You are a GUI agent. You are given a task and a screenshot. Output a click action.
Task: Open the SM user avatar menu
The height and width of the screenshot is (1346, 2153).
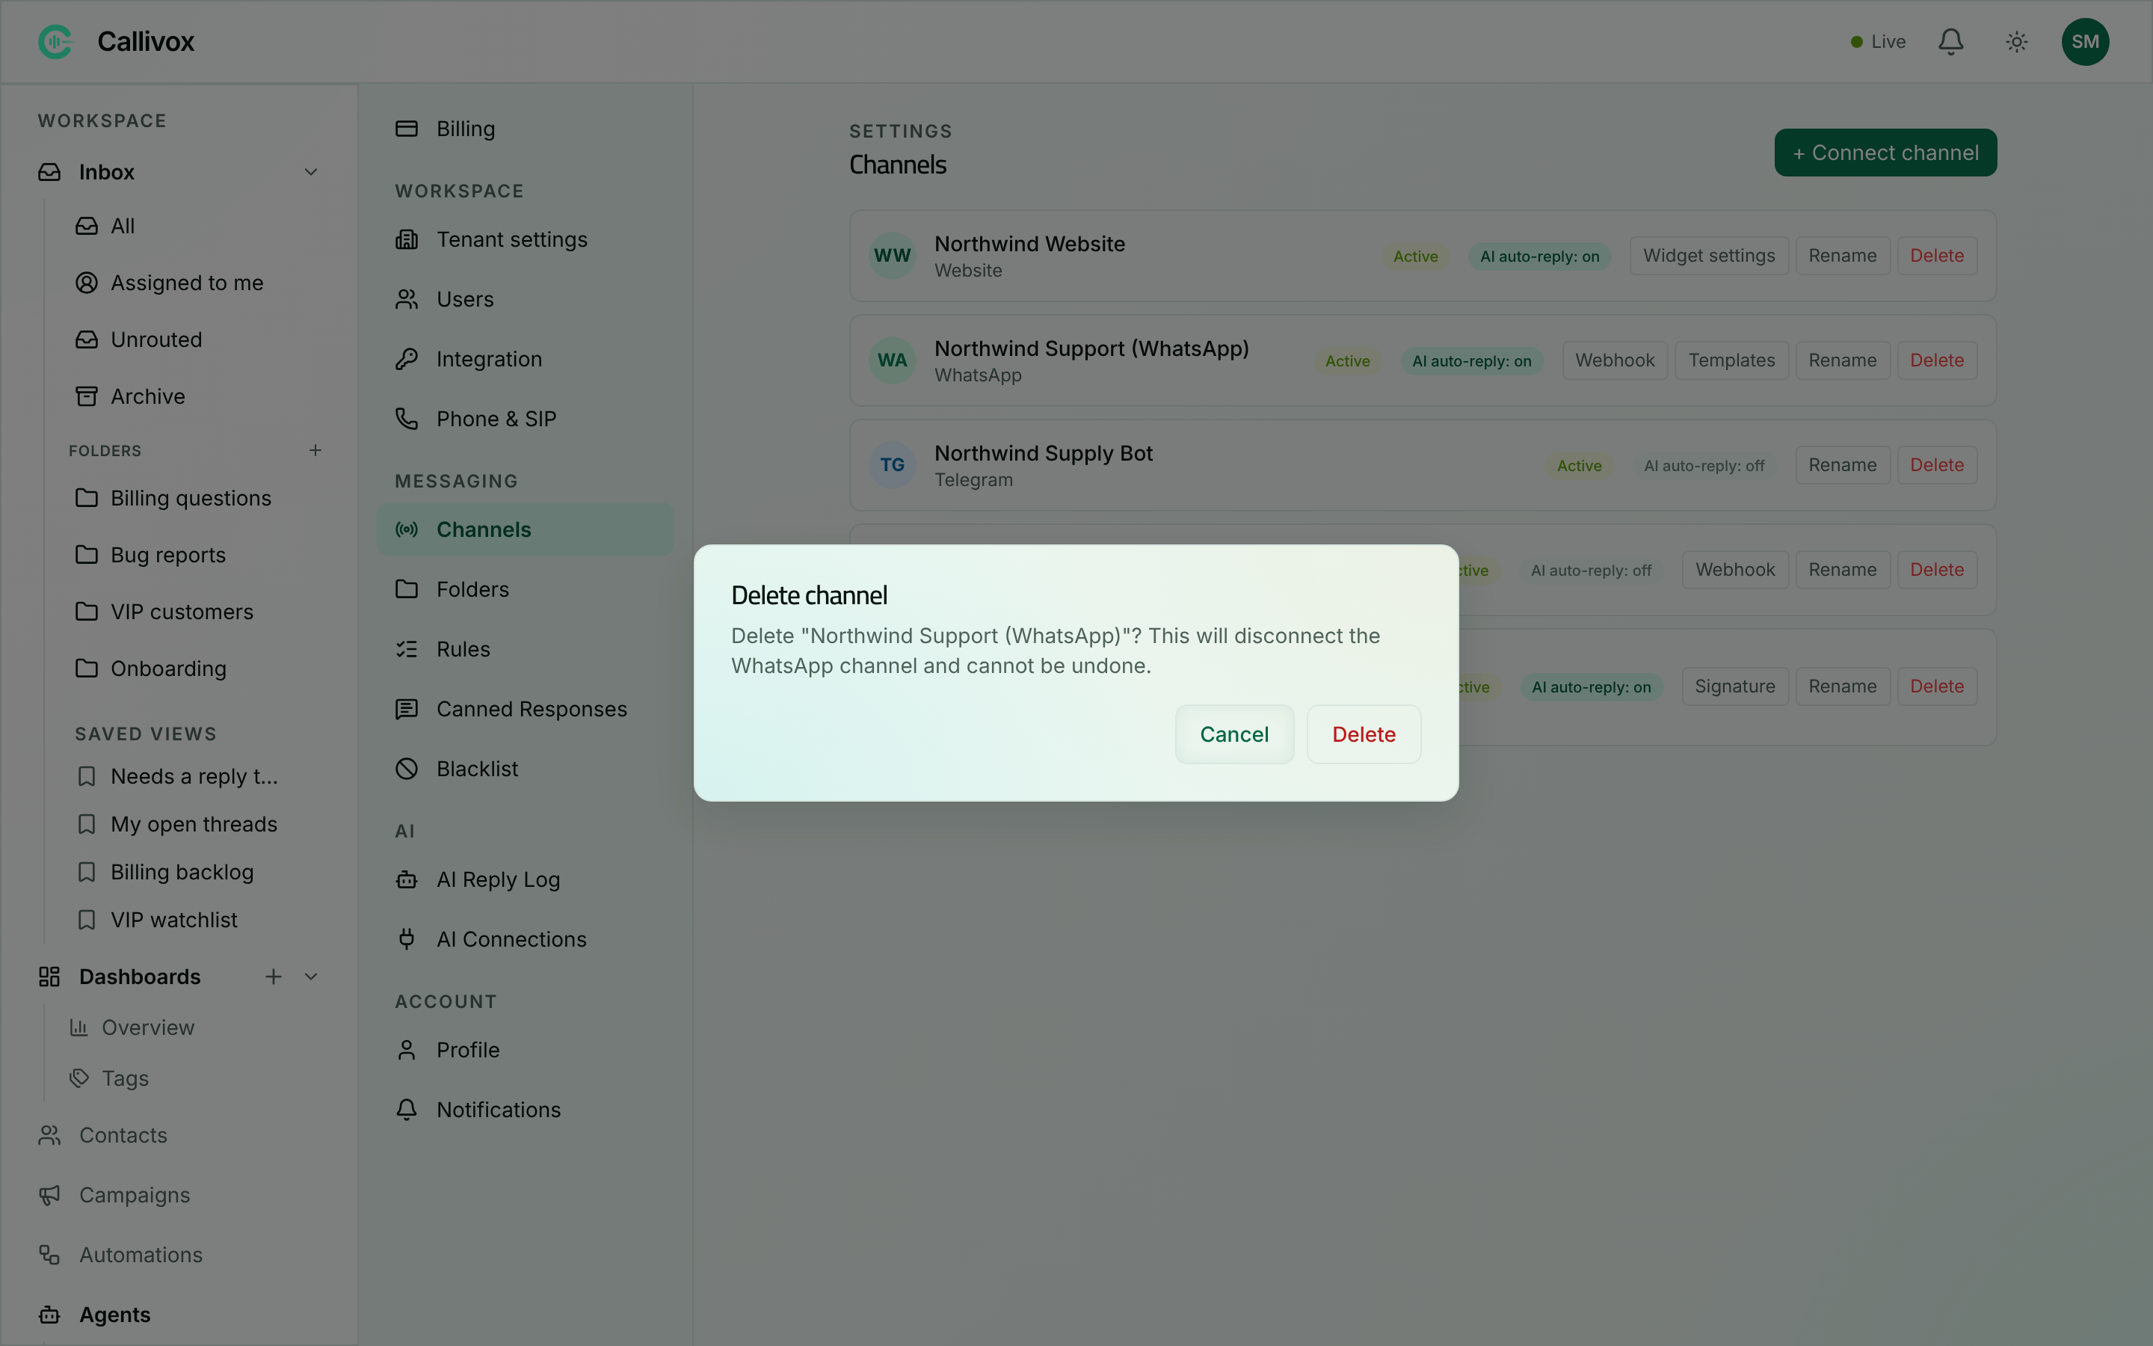point(2084,42)
